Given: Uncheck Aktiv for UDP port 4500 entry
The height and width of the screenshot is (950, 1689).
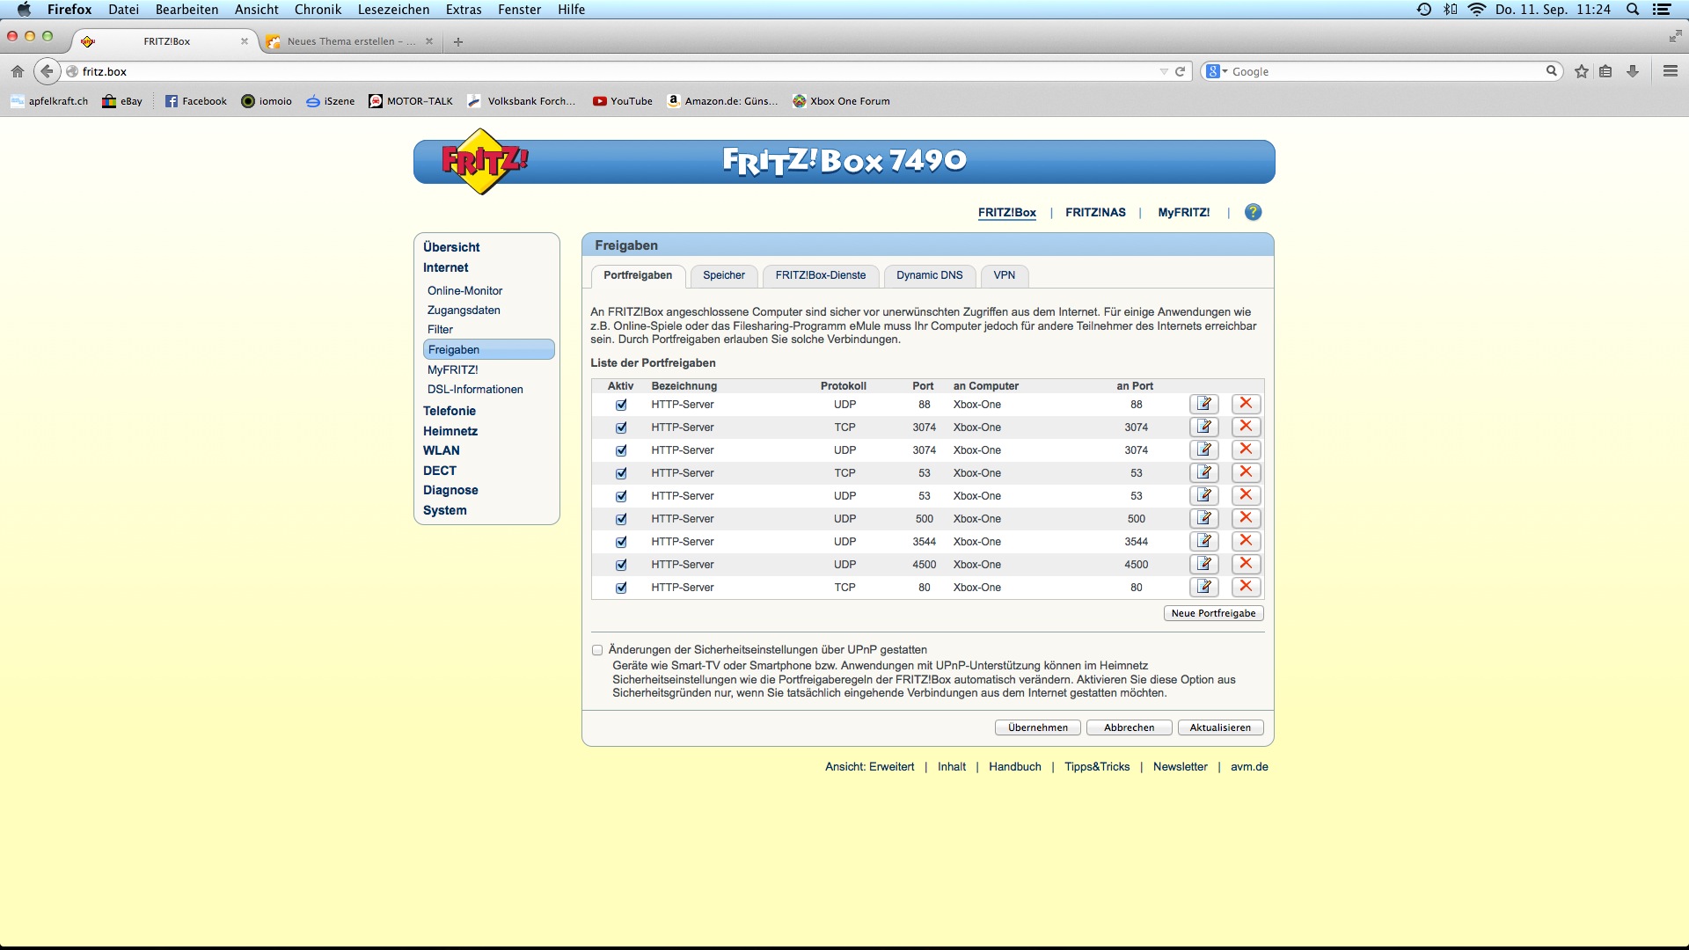Looking at the screenshot, I should point(621,565).
